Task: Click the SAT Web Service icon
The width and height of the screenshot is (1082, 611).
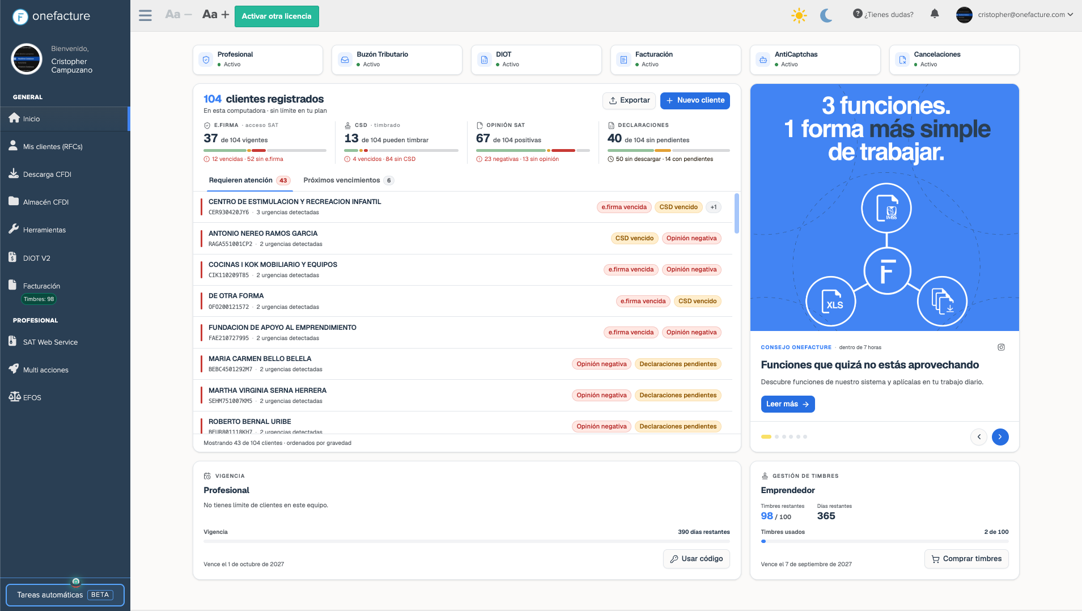Action: click(13, 341)
